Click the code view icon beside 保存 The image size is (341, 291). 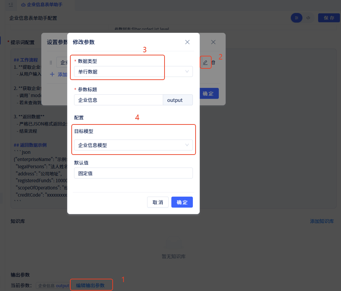click(x=308, y=18)
